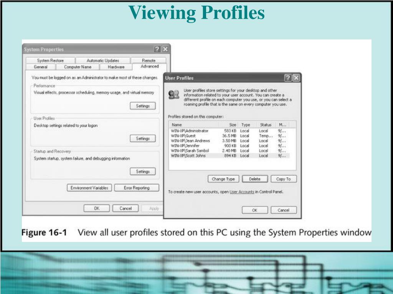Click the help icon in System Properties title bar

pos(157,49)
